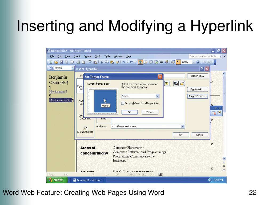
Task: Open the Zoom 100% dropdown
Action: (x=194, y=62)
